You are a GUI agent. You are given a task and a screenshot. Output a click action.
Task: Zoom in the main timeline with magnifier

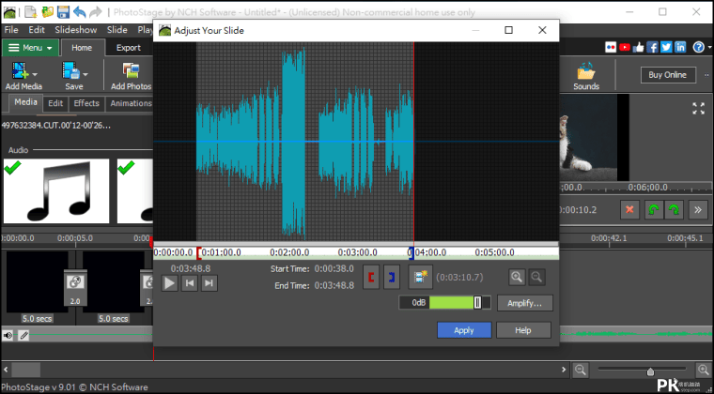[x=702, y=370]
